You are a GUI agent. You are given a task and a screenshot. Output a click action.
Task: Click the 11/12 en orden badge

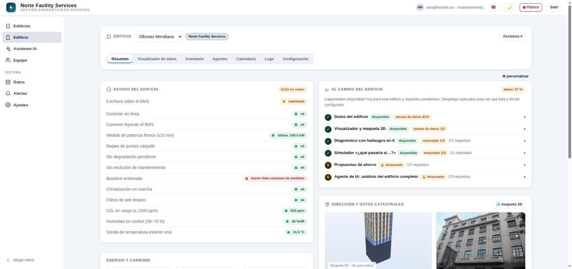click(x=293, y=90)
